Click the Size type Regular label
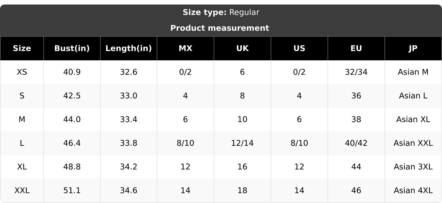This screenshot has height=203, width=442. pyautogui.click(x=221, y=12)
